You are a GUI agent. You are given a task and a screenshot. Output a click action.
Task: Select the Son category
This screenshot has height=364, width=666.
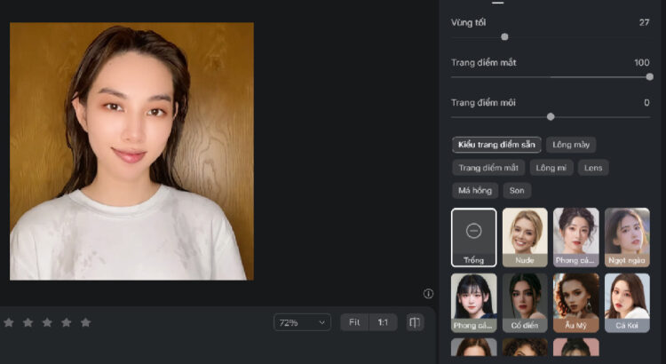[517, 190]
